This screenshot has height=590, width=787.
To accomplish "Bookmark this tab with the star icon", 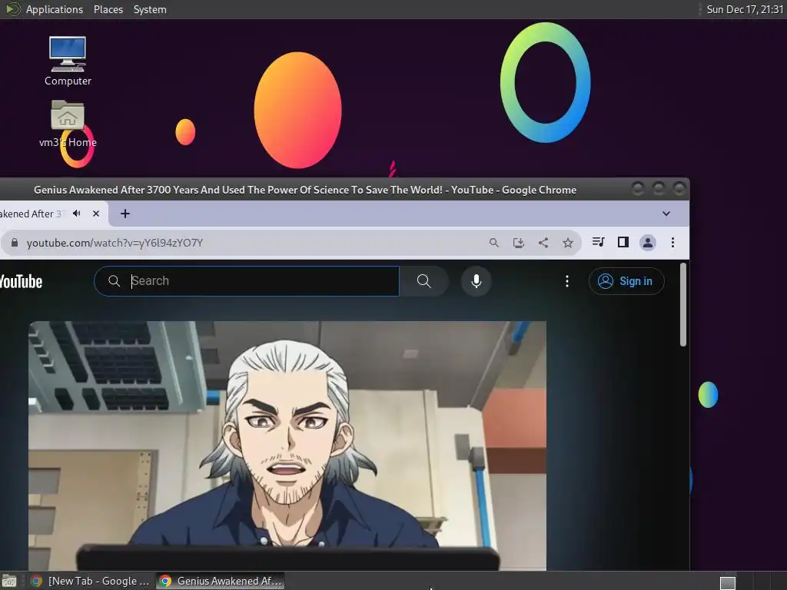I will [568, 243].
